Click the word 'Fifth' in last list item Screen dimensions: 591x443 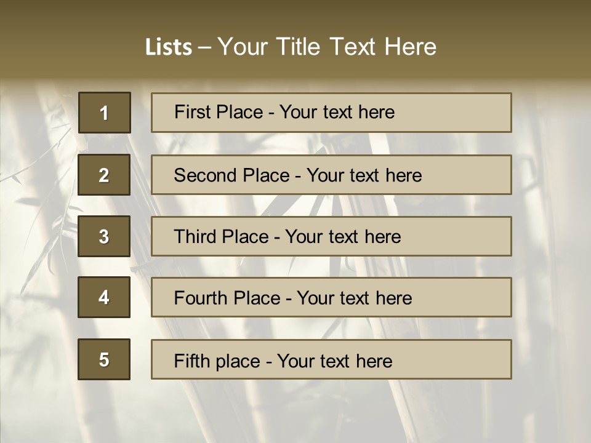[192, 361]
